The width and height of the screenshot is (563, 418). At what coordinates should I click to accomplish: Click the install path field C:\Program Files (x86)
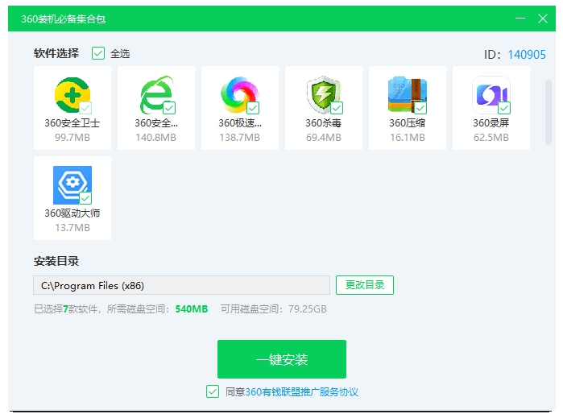[x=182, y=285]
